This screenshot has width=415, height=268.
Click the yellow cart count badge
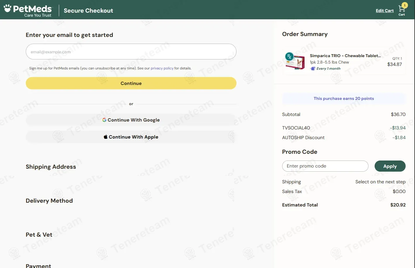405,5
